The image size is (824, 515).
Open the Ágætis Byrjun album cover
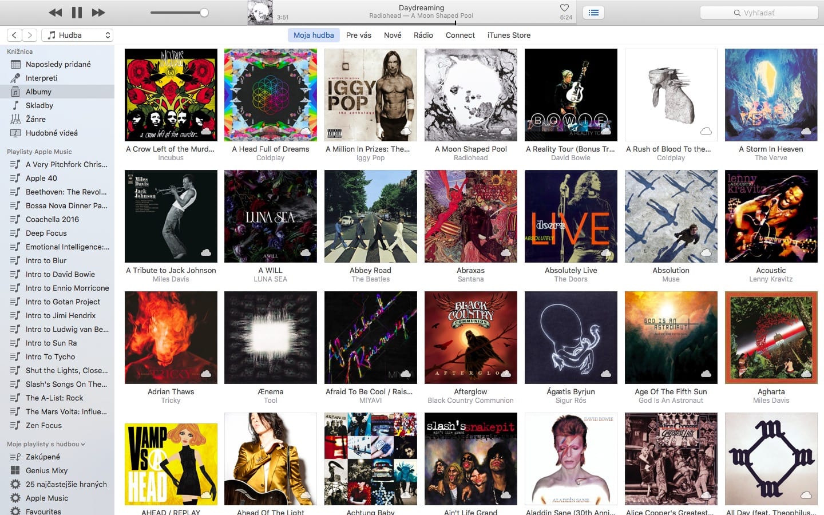(x=571, y=338)
